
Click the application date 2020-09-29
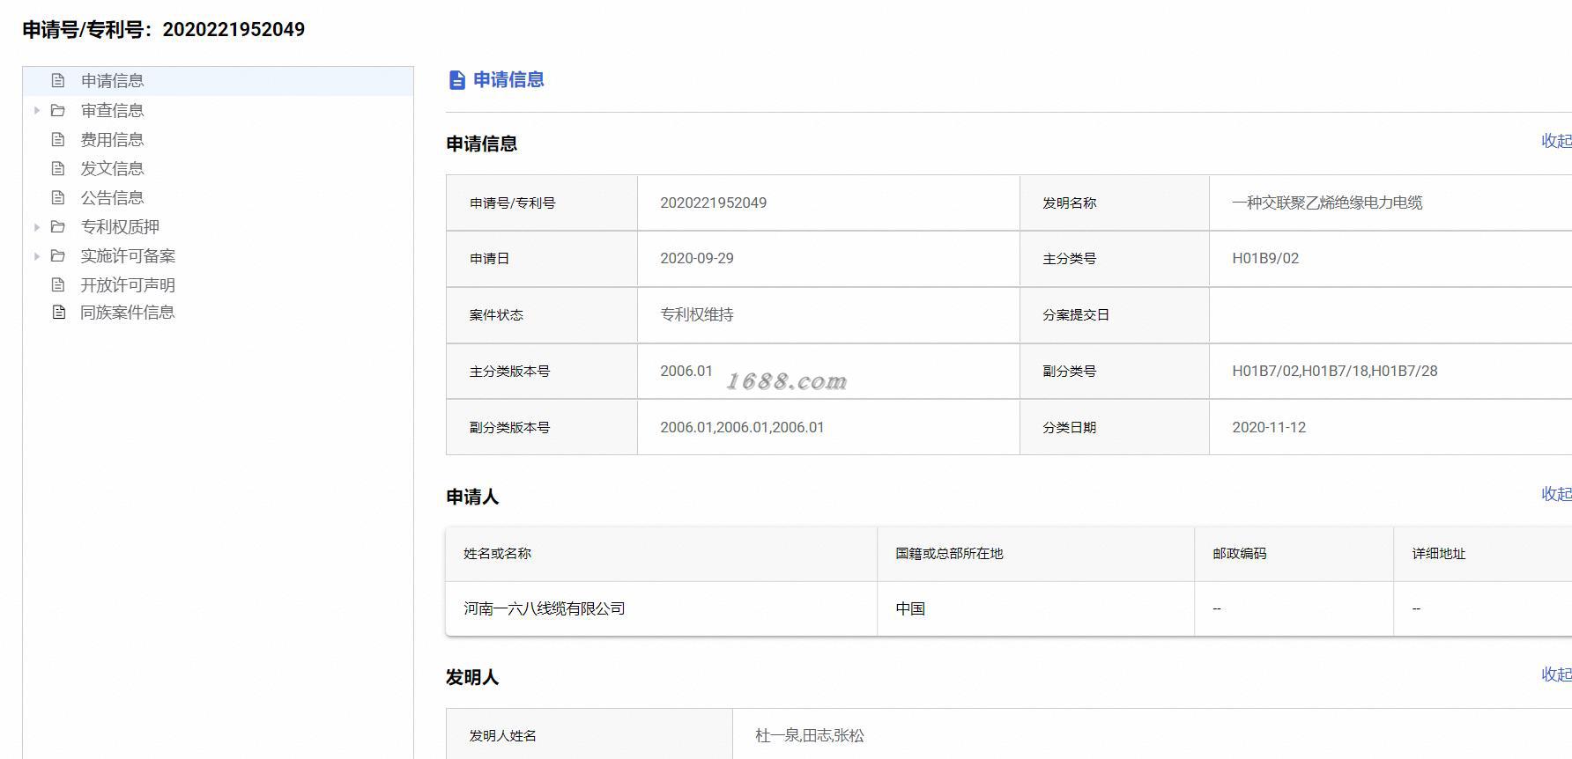pos(697,259)
